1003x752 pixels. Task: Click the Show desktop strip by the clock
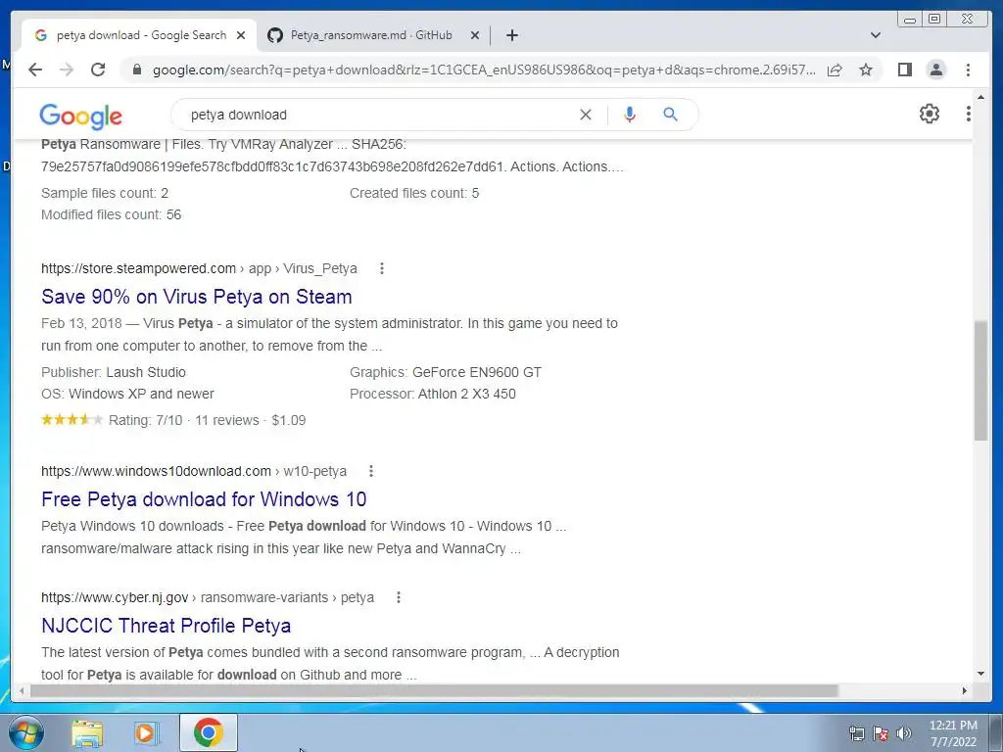click(995, 732)
